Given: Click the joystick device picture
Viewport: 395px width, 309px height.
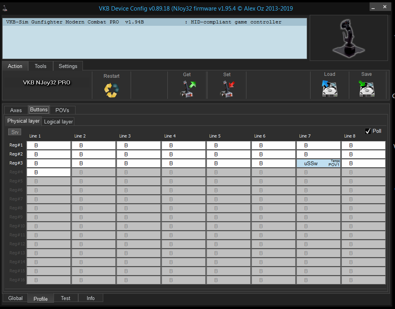Looking at the screenshot, I should click(348, 38).
